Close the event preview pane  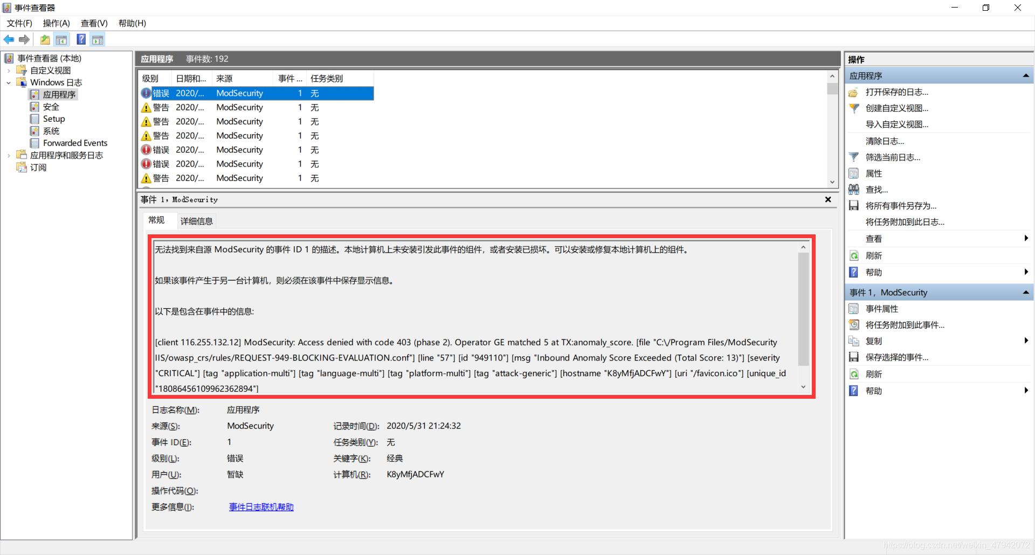point(828,199)
